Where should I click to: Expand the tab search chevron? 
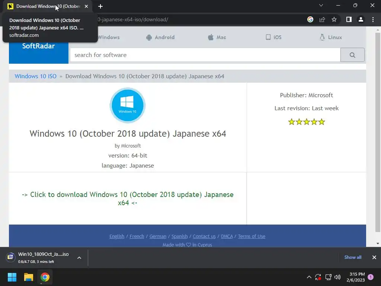[x=321, y=5]
